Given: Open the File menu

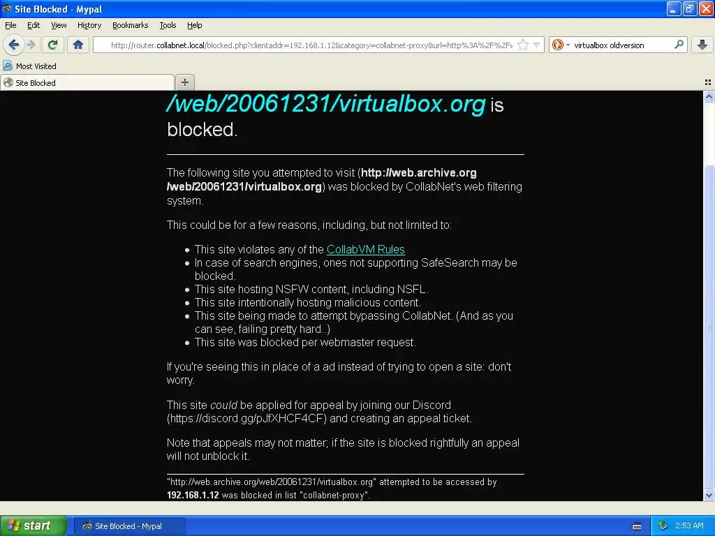Looking at the screenshot, I should pyautogui.click(x=10, y=25).
